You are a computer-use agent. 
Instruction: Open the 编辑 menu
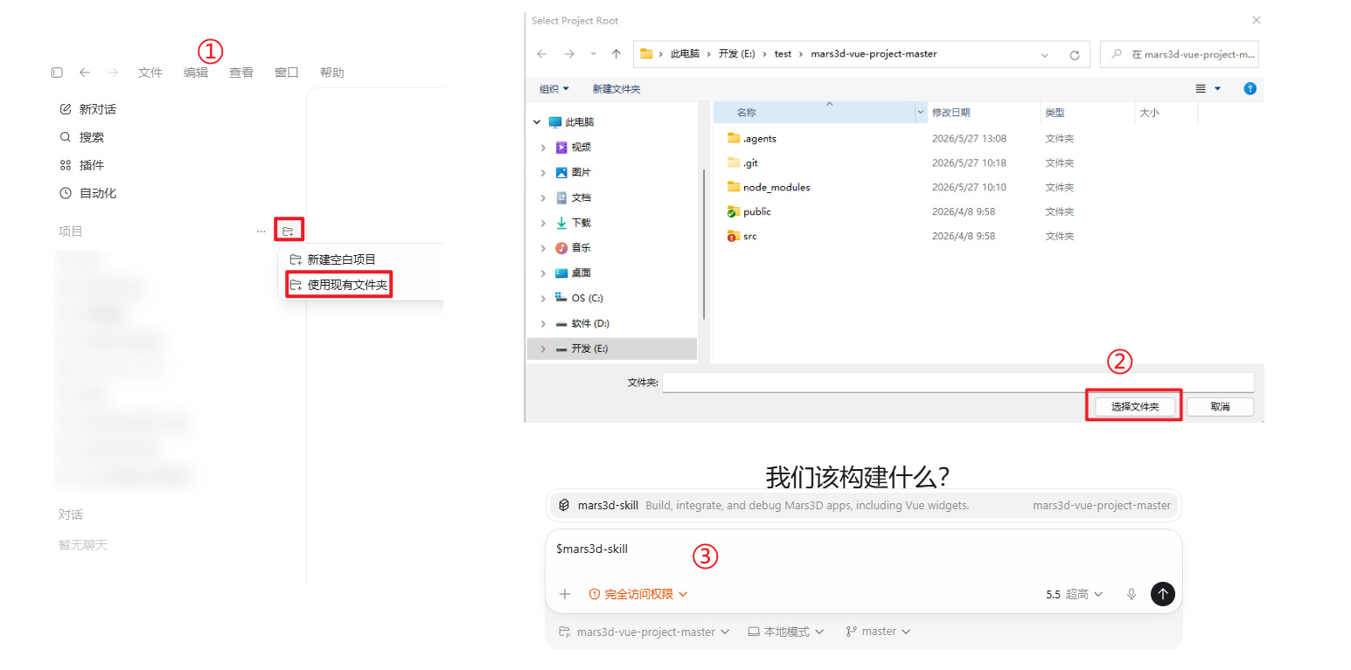click(x=196, y=73)
